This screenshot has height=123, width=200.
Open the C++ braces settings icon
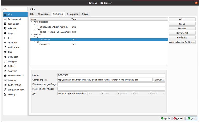pos(5,38)
